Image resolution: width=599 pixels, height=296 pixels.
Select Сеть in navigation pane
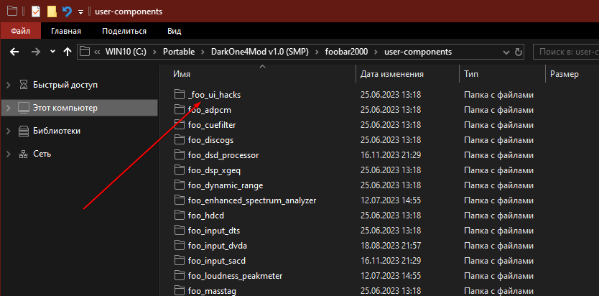point(42,154)
